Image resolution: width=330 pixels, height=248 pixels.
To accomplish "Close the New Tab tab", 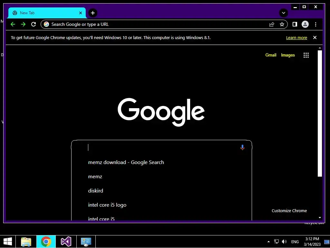I will coord(80,13).
